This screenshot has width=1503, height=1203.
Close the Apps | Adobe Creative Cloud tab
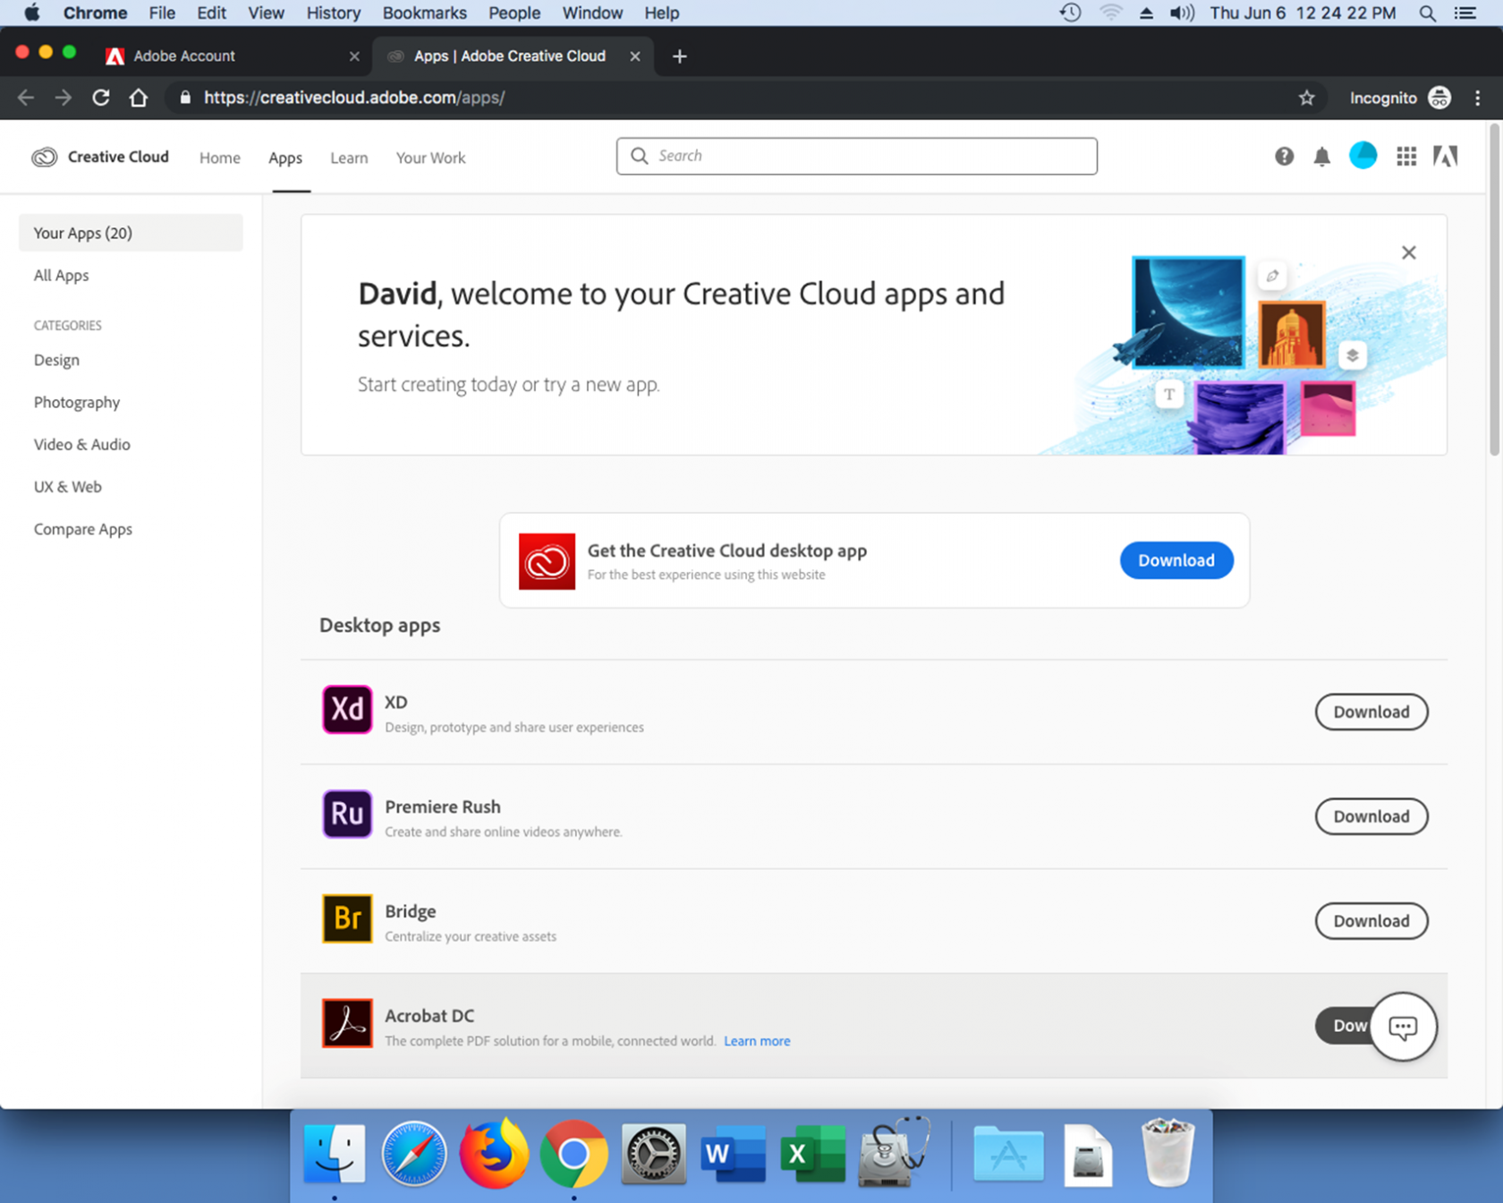pos(634,56)
